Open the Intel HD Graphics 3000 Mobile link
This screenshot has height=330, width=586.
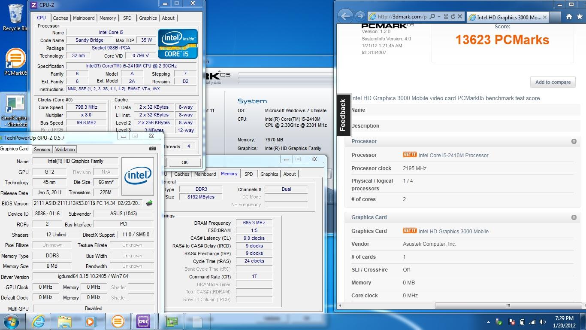(453, 232)
